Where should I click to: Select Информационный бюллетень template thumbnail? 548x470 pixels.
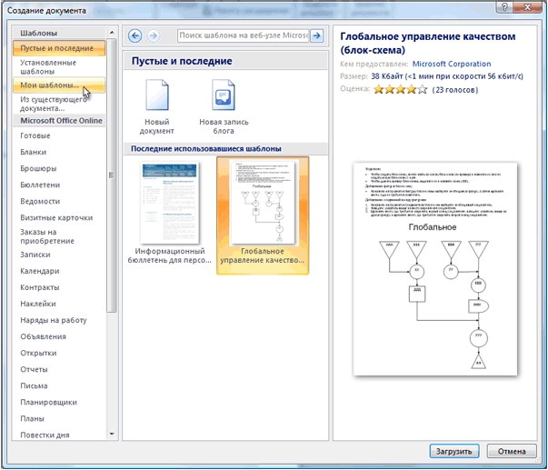[170, 203]
